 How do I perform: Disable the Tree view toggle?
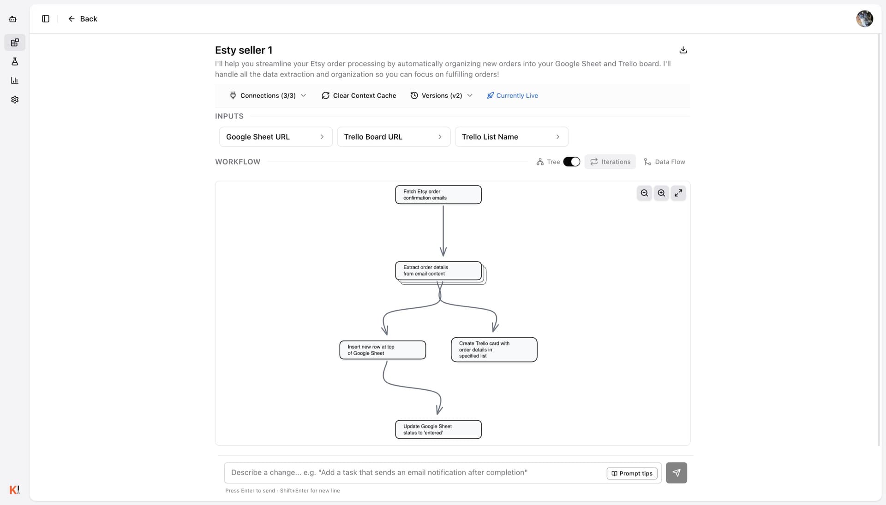pyautogui.click(x=572, y=162)
